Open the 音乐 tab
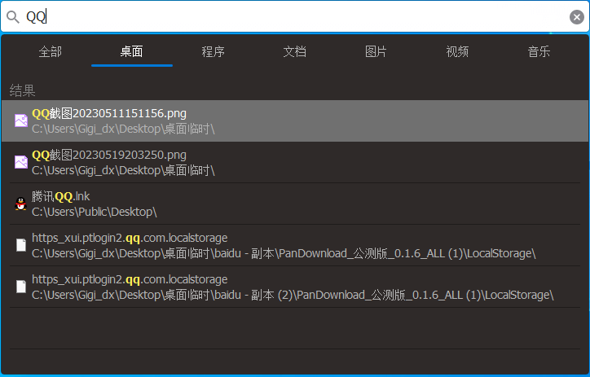The width and height of the screenshot is (590, 377). [x=539, y=51]
